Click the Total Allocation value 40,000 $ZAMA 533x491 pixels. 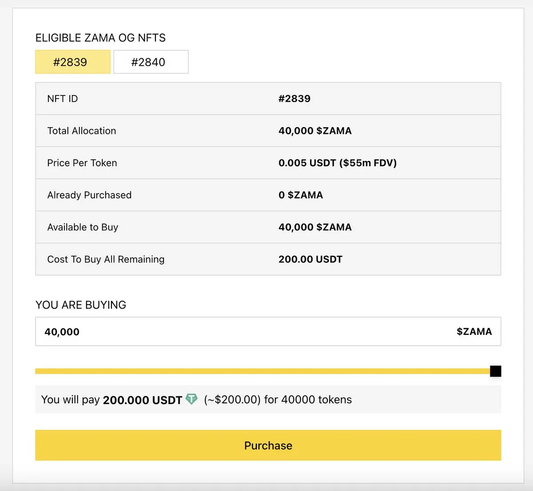(315, 131)
